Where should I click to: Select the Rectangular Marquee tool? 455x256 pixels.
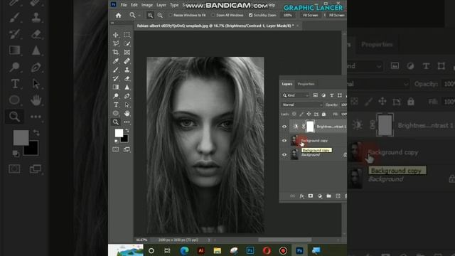pos(127,35)
